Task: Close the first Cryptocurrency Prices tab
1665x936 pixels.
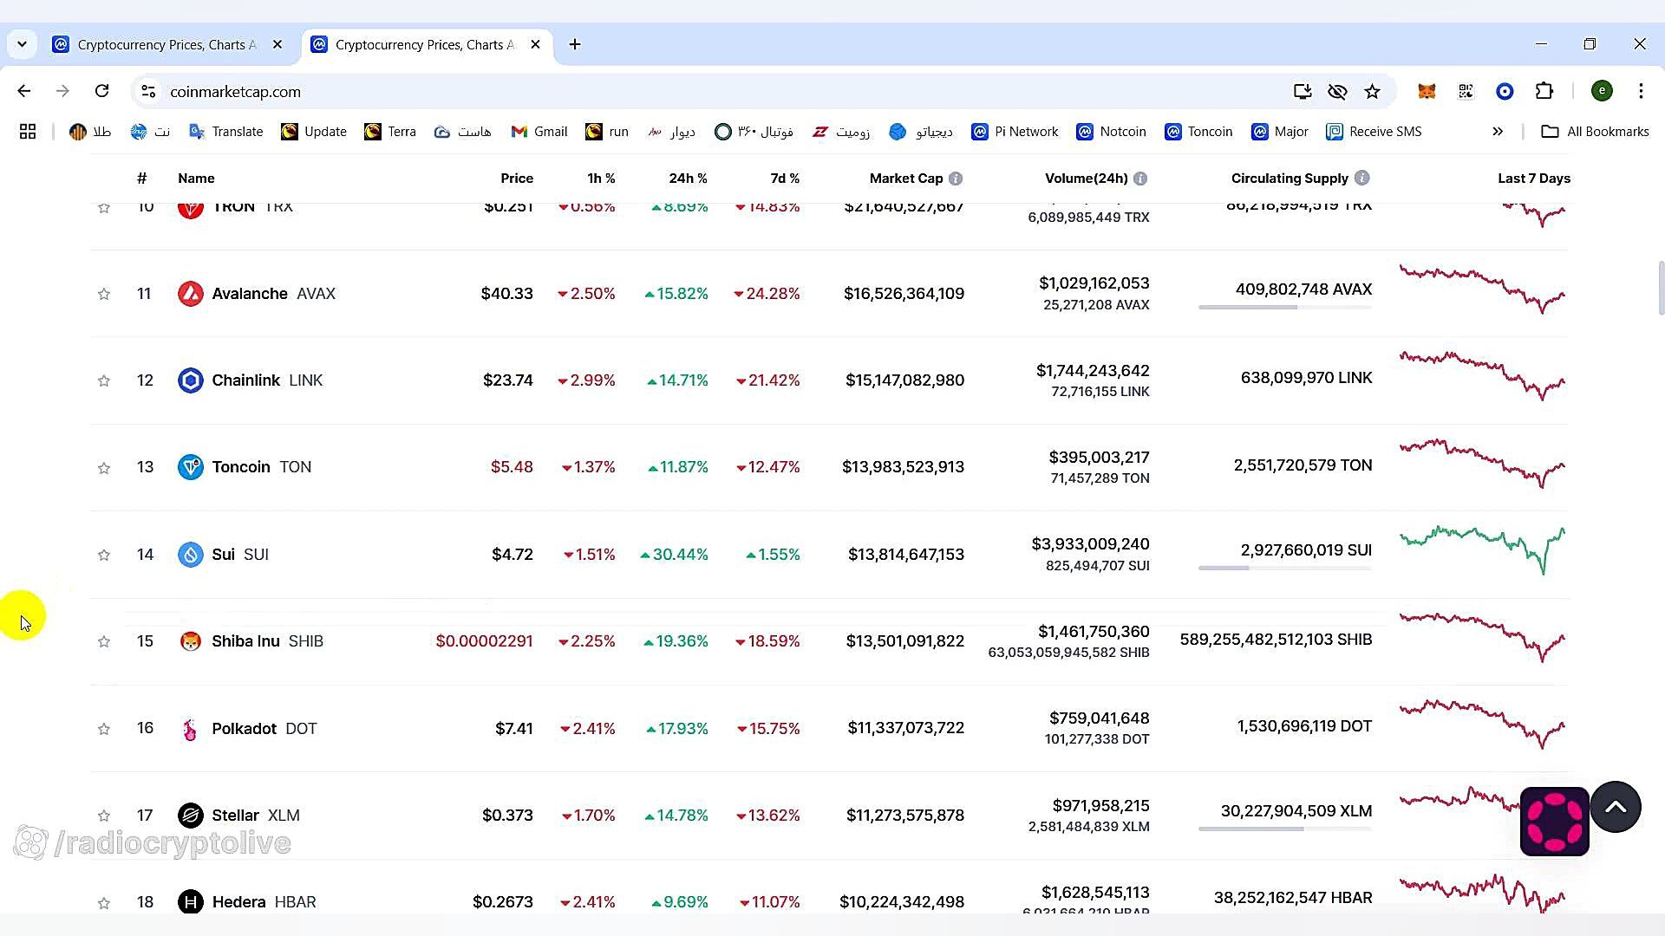Action: pos(277,44)
